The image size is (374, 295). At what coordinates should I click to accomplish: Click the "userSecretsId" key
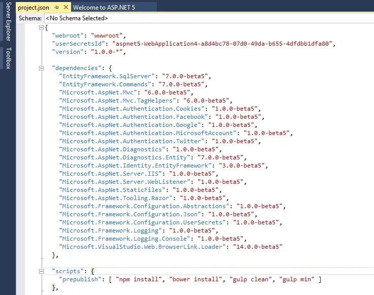[79, 44]
